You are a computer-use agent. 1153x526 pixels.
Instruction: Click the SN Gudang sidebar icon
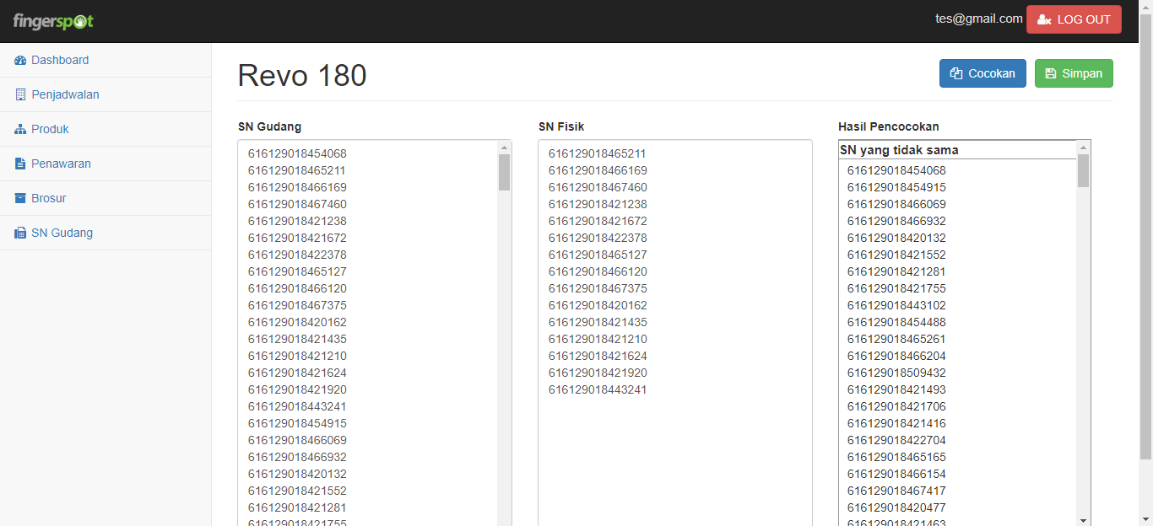point(20,233)
